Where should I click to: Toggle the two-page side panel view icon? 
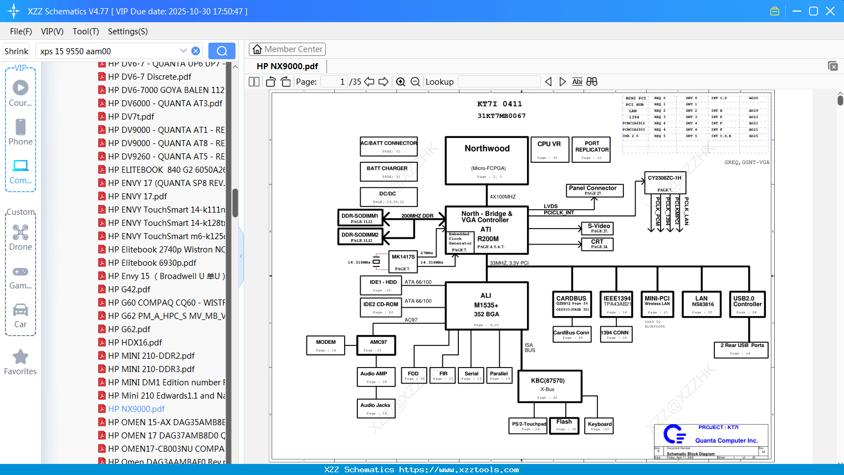point(254,81)
